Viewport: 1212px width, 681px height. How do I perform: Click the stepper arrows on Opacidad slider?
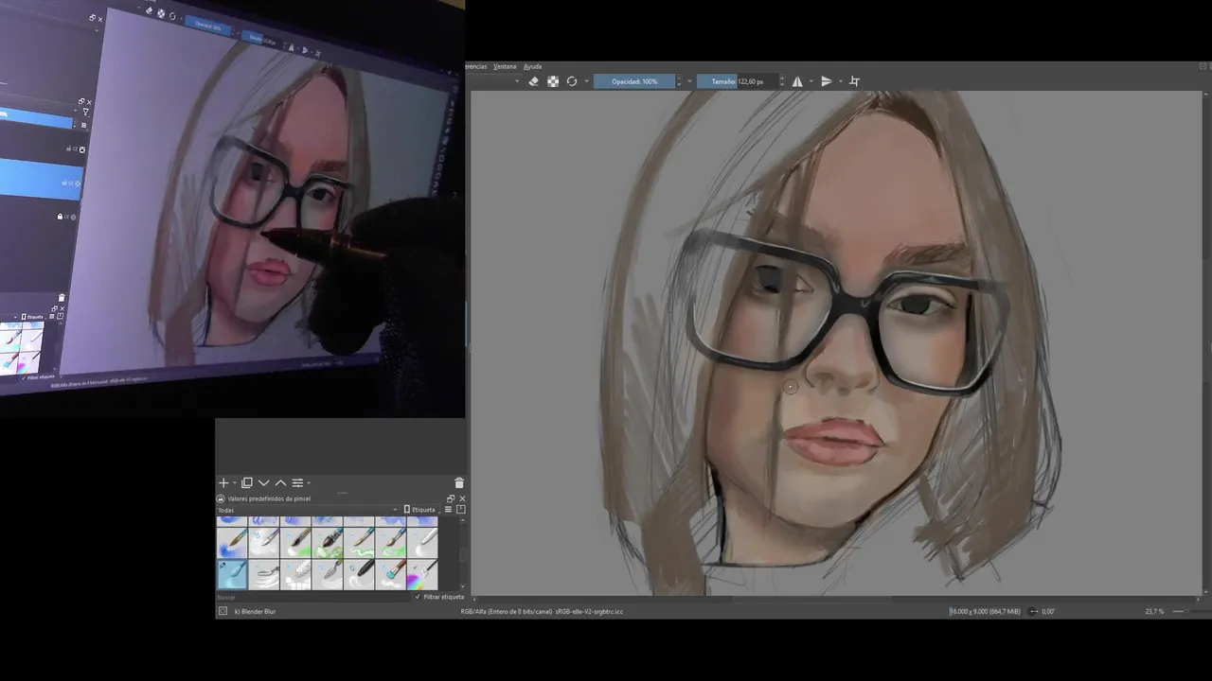coord(680,81)
